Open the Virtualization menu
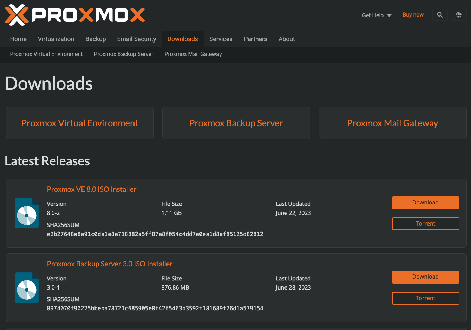471x330 pixels. pyautogui.click(x=56, y=39)
